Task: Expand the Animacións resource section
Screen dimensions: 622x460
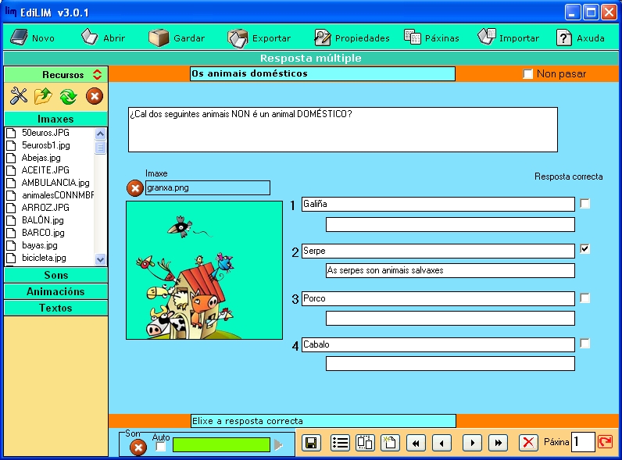Action: (56, 291)
